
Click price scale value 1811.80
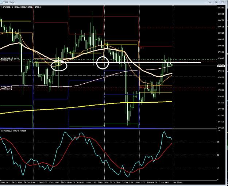click(x=221, y=8)
